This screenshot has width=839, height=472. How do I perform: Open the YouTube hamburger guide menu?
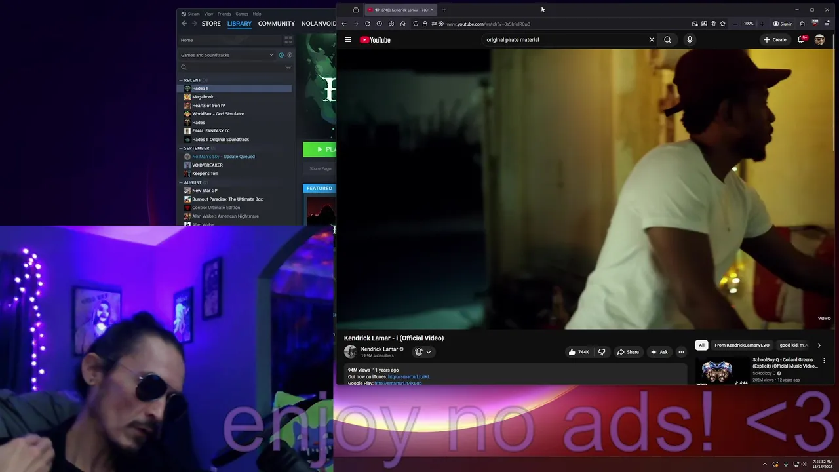(x=348, y=40)
